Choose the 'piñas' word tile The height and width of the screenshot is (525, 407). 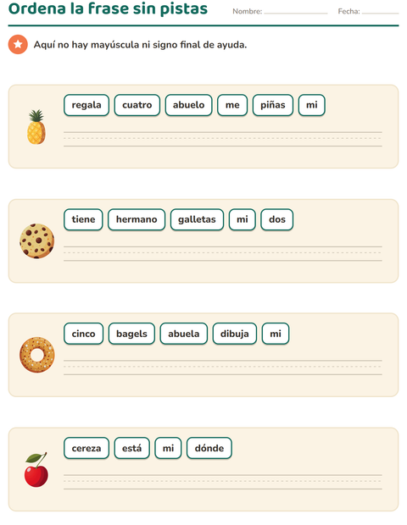click(x=273, y=105)
